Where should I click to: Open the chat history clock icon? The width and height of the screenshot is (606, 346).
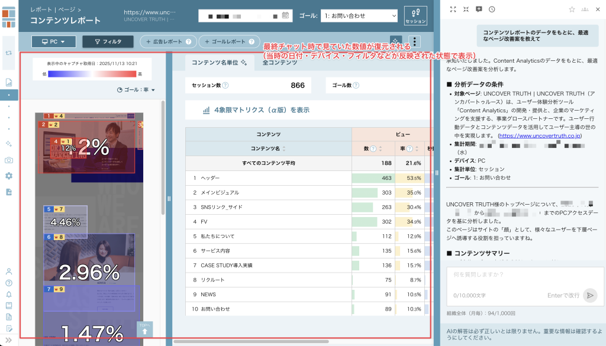pyautogui.click(x=492, y=9)
